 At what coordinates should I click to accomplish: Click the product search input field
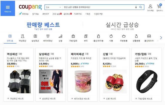point(99,7)
